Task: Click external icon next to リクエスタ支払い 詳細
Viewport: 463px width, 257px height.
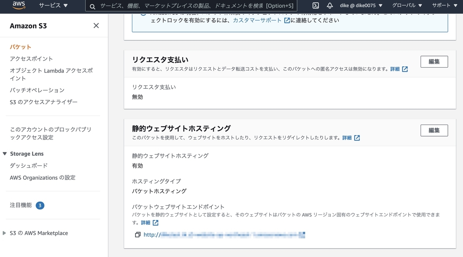Action: tap(405, 69)
